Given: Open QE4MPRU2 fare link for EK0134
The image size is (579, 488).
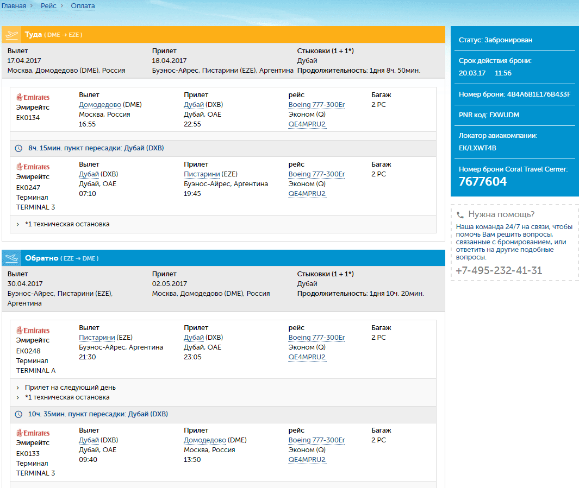Looking at the screenshot, I should tap(307, 124).
